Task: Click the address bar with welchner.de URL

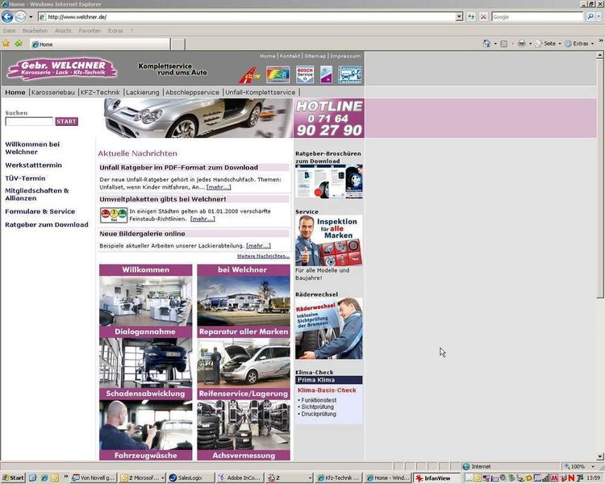Action: coord(248,17)
